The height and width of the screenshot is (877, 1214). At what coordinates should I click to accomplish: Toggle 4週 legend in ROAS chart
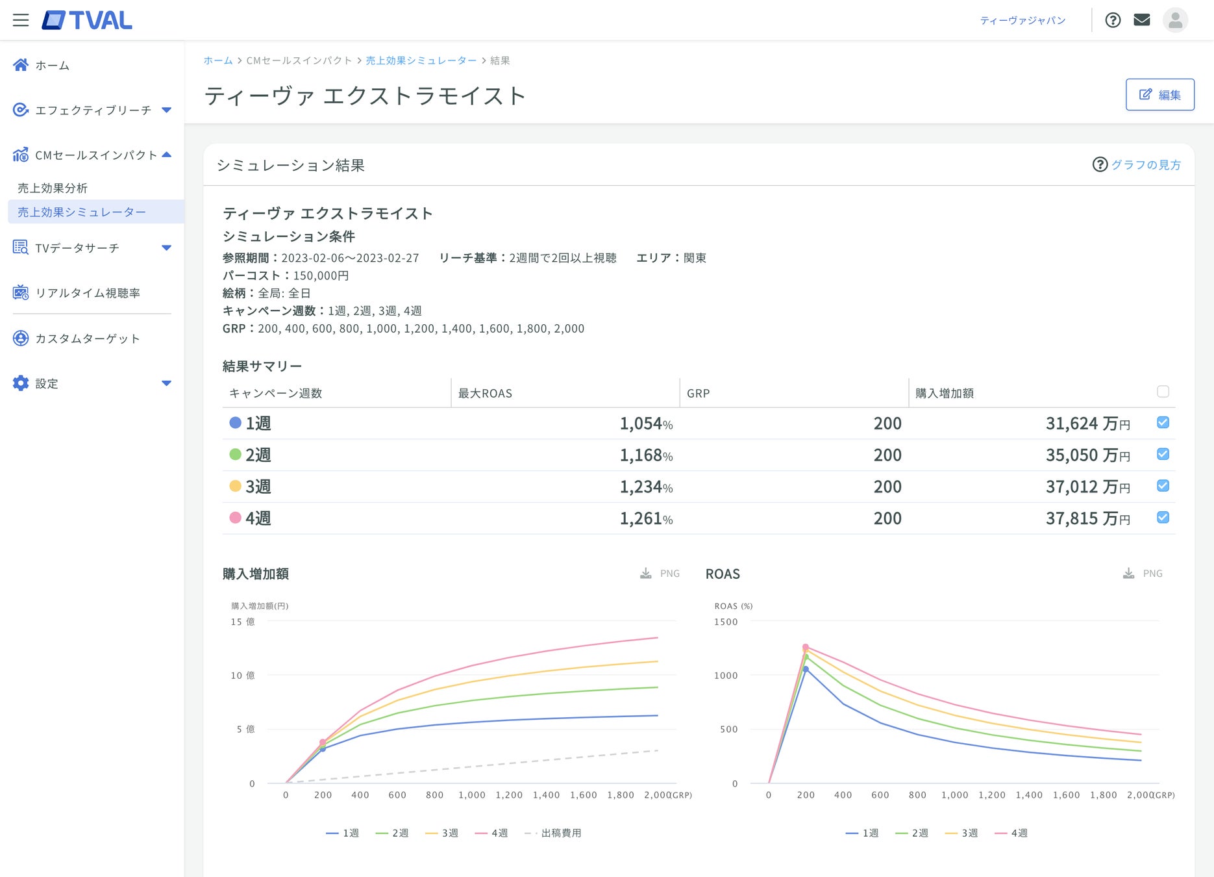pyautogui.click(x=1011, y=833)
